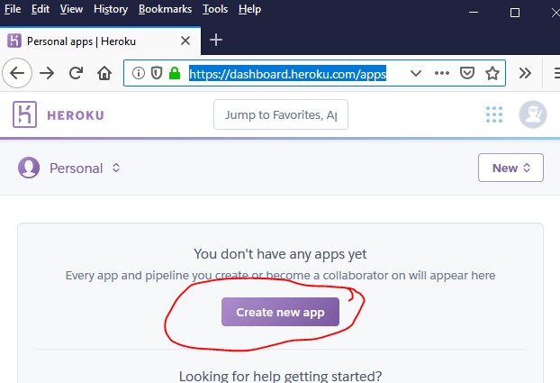This screenshot has width=560, height=383.
Task: Click the Personal account avatar icon
Action: (29, 168)
